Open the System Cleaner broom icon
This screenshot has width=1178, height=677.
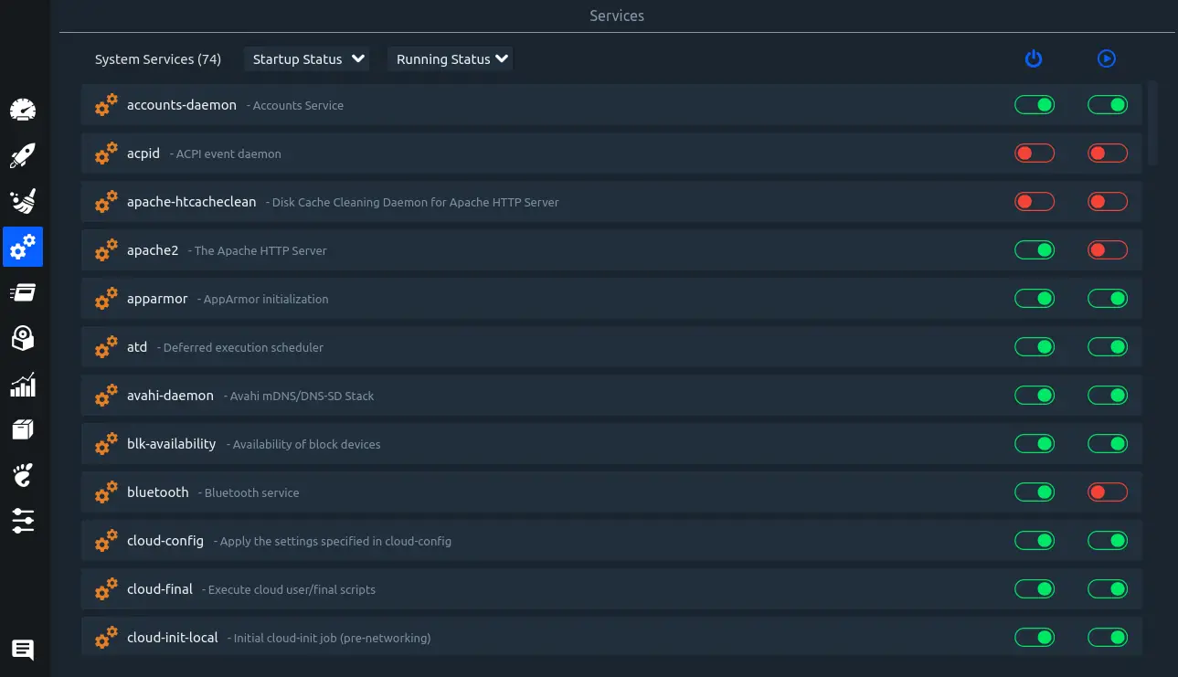23,202
